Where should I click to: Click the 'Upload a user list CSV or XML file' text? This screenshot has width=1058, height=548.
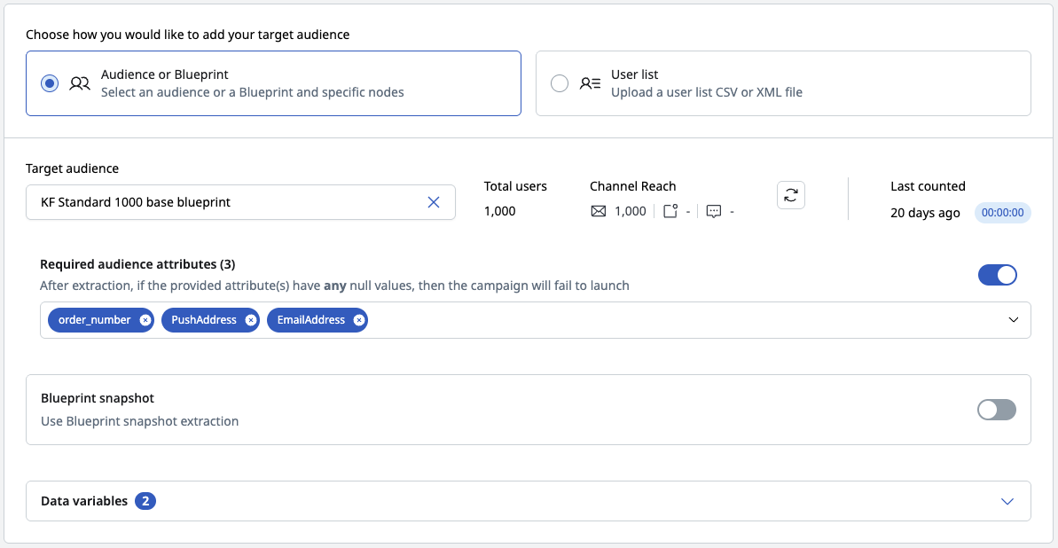click(x=707, y=92)
